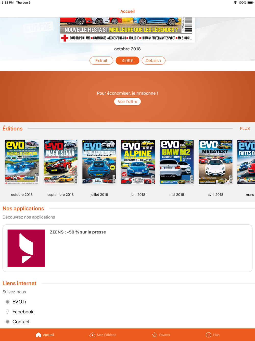The image size is (255, 341).
Task: Tap the status bar time 5:33 PM
Action: click(8, 3)
